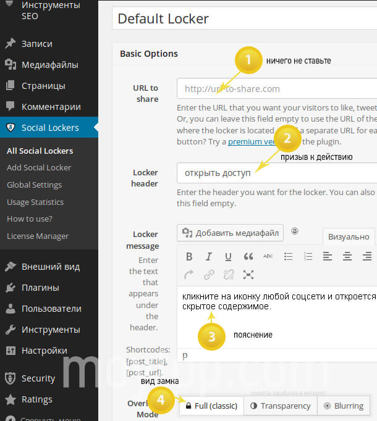Viewport: 377px width, 421px height.
Task: Open Плагины menu label
Action: coord(40,288)
